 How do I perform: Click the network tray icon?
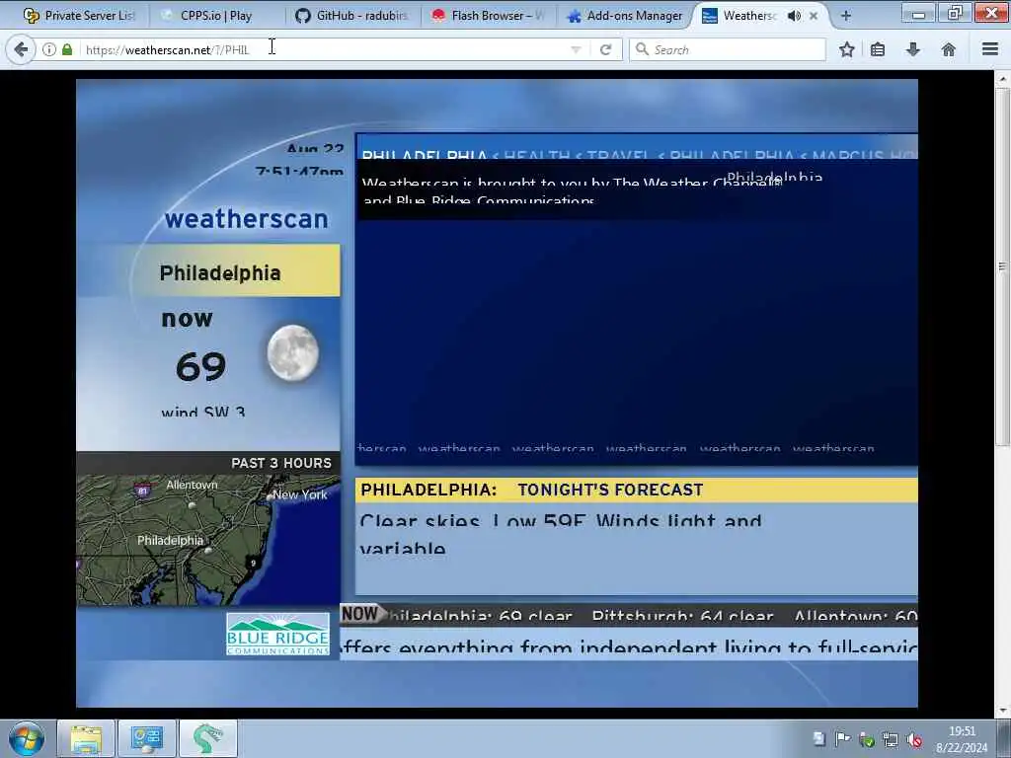[891, 739]
